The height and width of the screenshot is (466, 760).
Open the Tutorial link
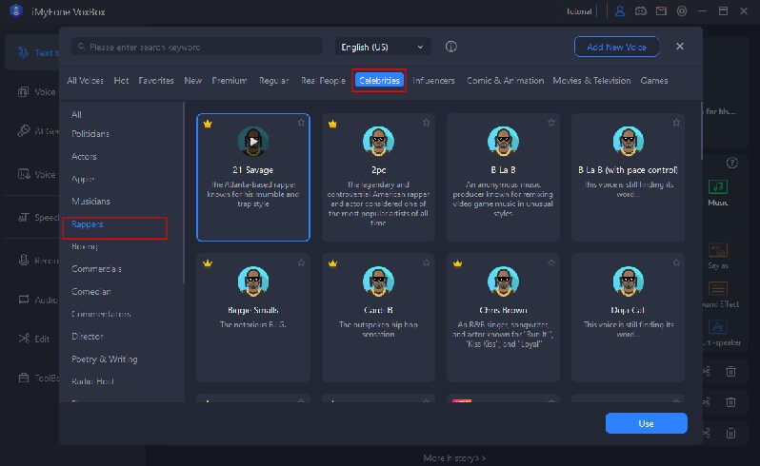click(579, 11)
